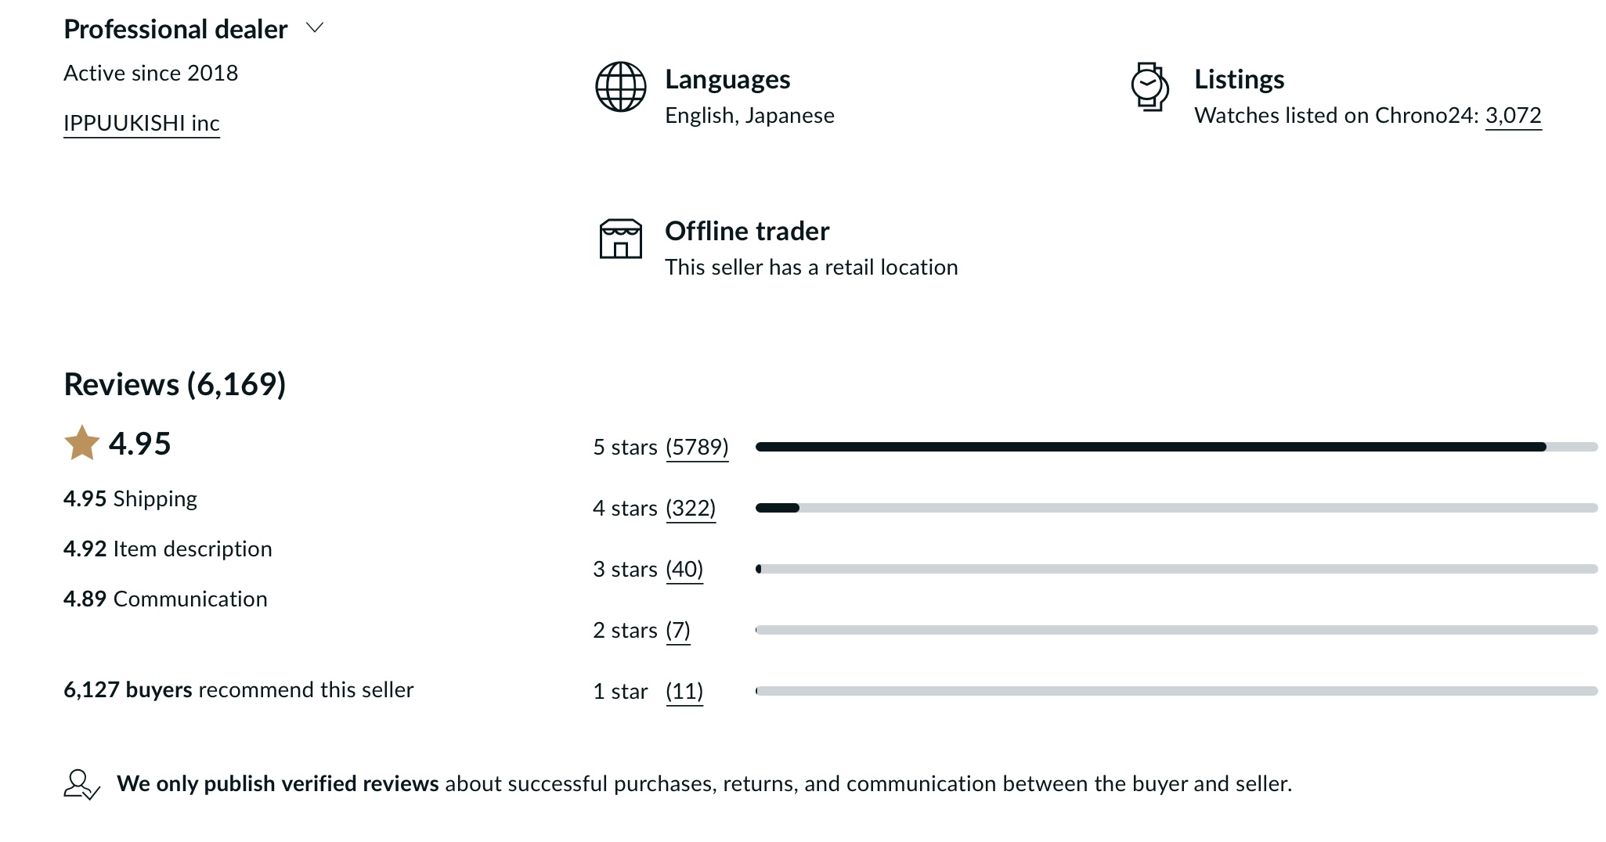Show the 2 stars (7) reviews
This screenshot has width=1606, height=842.
coord(678,631)
